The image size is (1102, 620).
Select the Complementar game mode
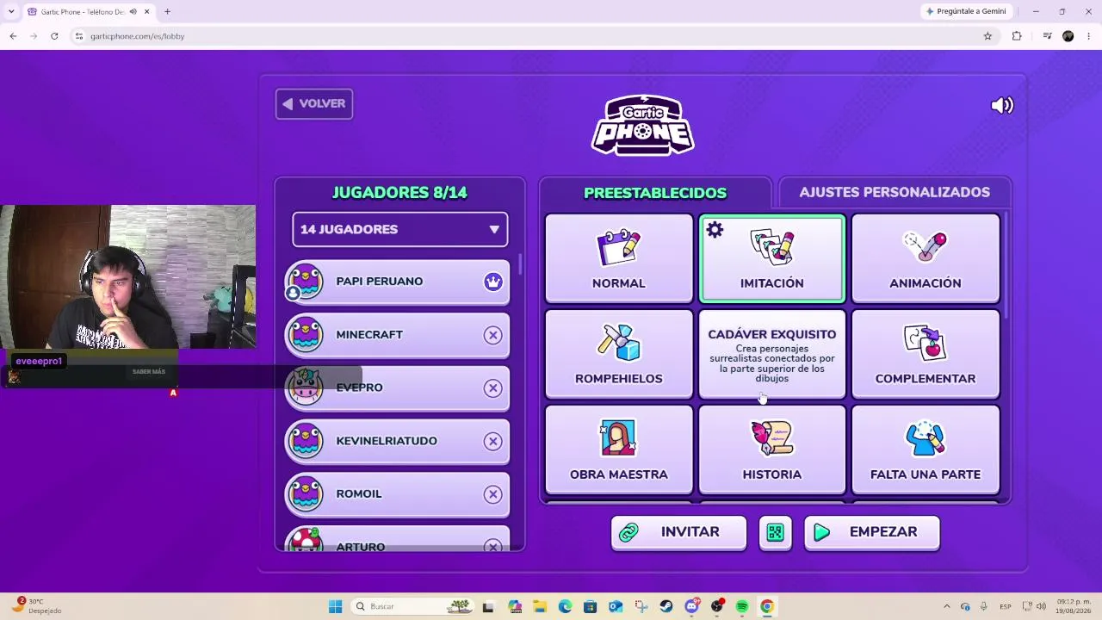point(926,354)
